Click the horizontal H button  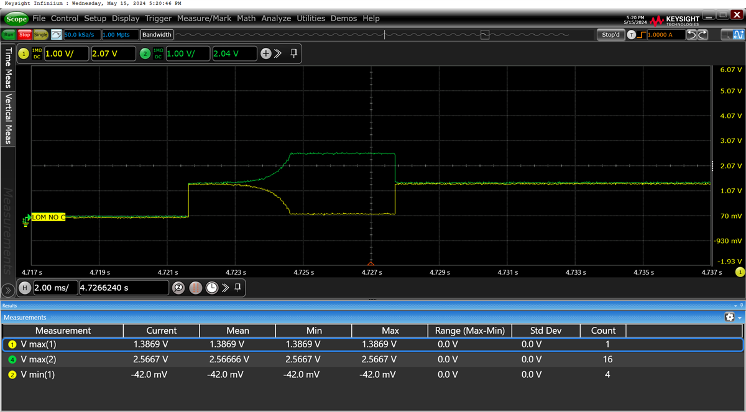click(24, 288)
